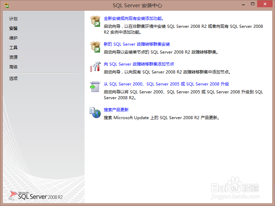This screenshot has width=275, height=206.
Task: Click the upgrade arrow box icon
Action: pos(95,87)
